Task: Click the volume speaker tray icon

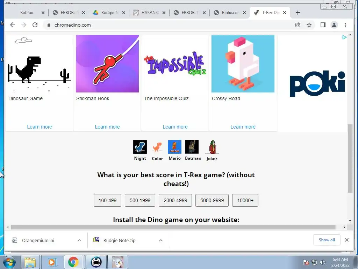Action: point(323,262)
